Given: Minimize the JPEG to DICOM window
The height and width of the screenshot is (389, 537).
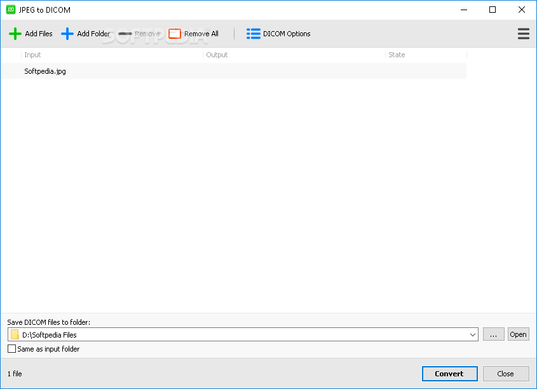Looking at the screenshot, I should click(464, 10).
